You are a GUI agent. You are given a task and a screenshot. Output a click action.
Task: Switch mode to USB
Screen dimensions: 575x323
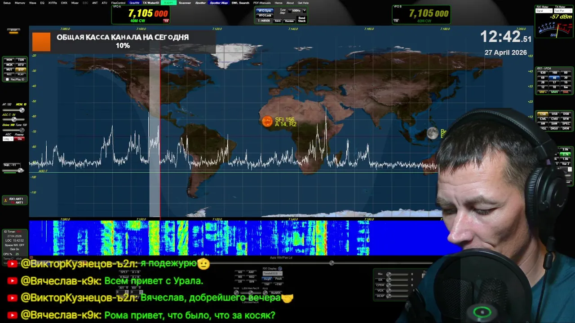554,114
